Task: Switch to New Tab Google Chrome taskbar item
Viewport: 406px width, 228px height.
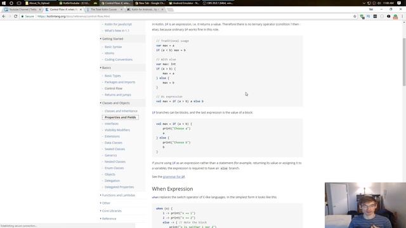Action: point(150,3)
